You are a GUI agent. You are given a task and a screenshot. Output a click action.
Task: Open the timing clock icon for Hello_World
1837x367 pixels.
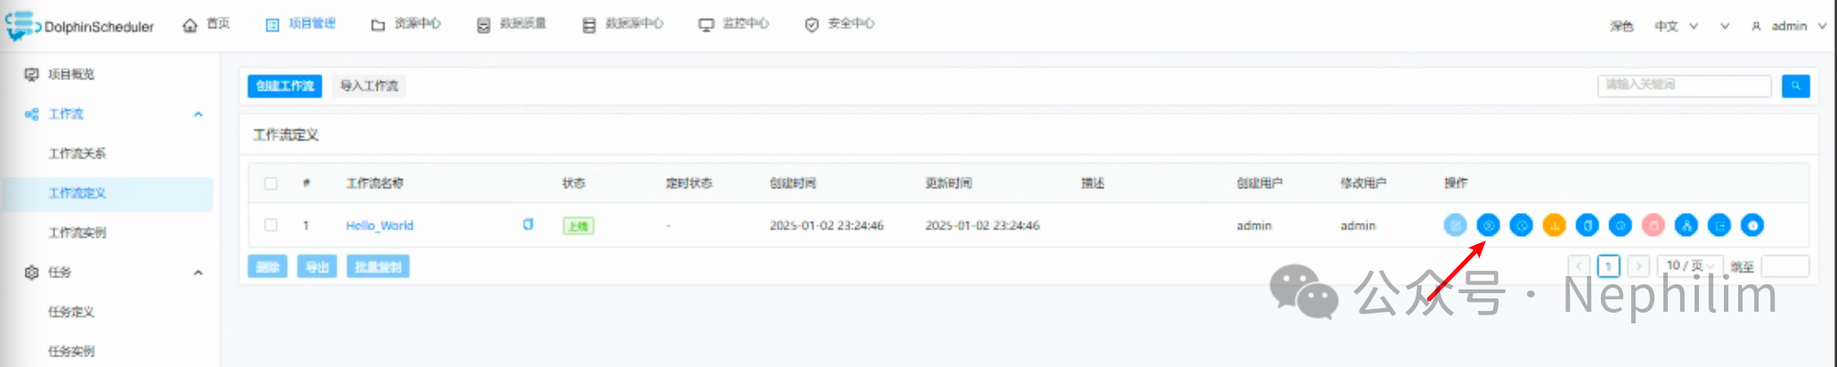[x=1522, y=225]
